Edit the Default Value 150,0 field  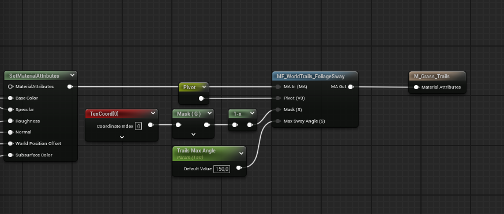(x=222, y=169)
